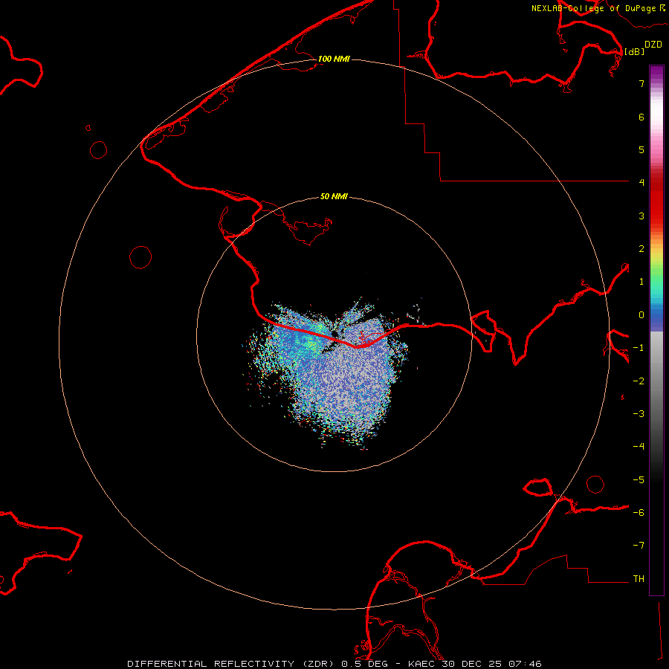Screen dimensions: 669x669
Task: Click the NEXLAB-College of DuPage label
Action: click(x=598, y=8)
